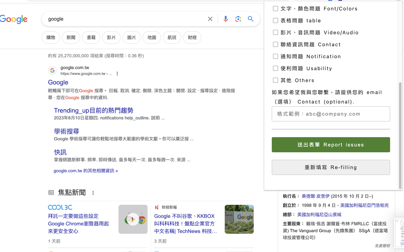Focus the email input 格式範例：abc@company.com
This screenshot has width=404, height=252.
(x=331, y=114)
